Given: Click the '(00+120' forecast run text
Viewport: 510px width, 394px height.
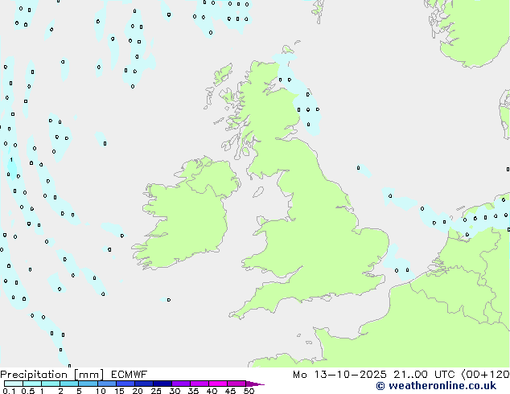Looking at the screenshot, I should (x=485, y=375).
